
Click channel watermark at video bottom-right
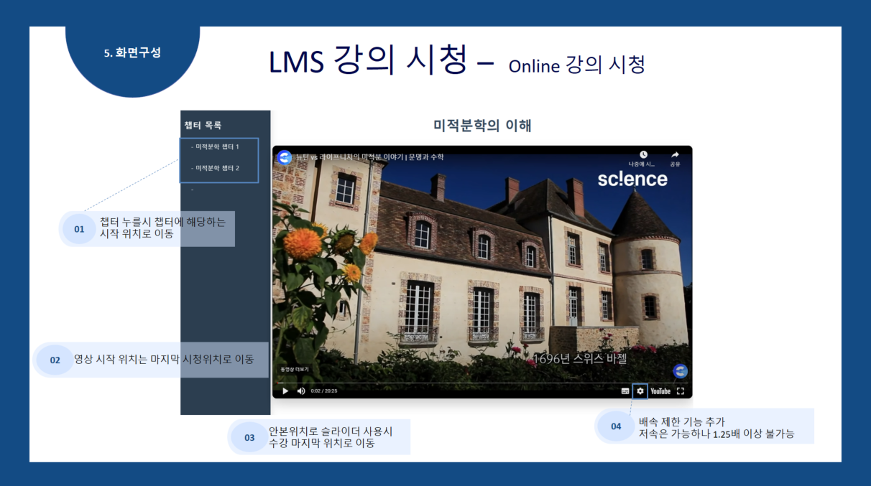coord(680,370)
